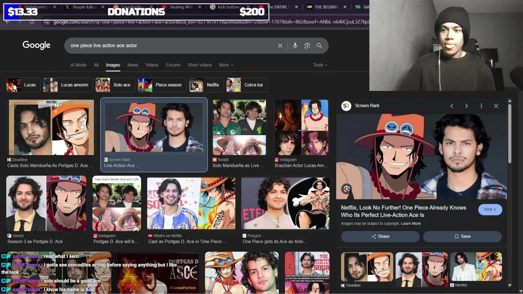
Task: Close the 'People follow' browser tab
Action: point(103,7)
